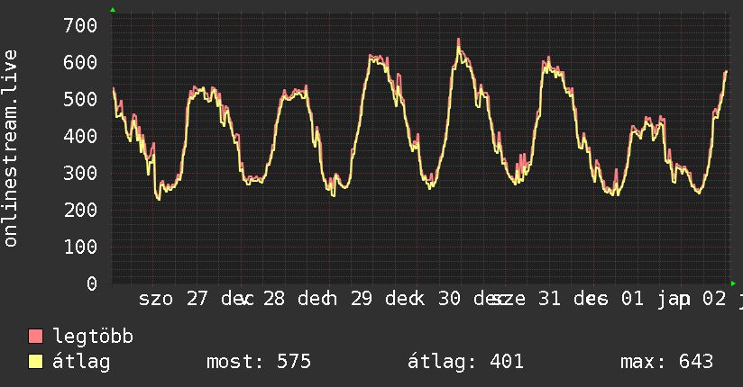
Task: Click the '01' date label on x-axis
Action: pyautogui.click(x=632, y=299)
